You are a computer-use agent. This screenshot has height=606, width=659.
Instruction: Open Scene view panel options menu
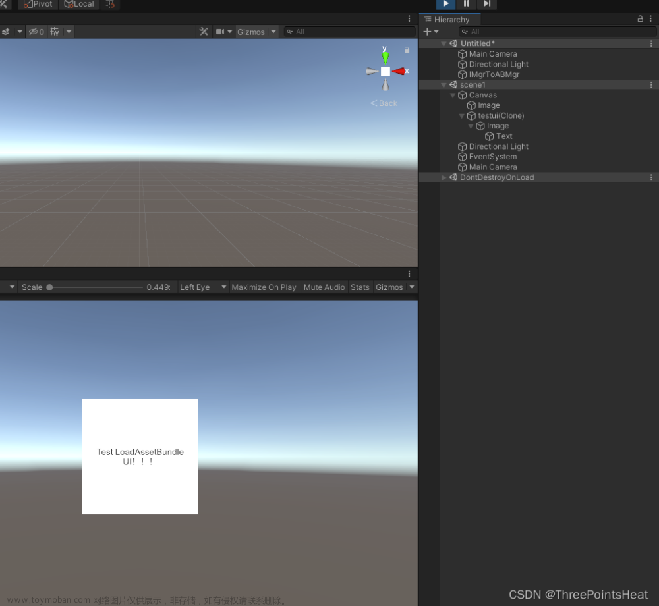click(409, 19)
